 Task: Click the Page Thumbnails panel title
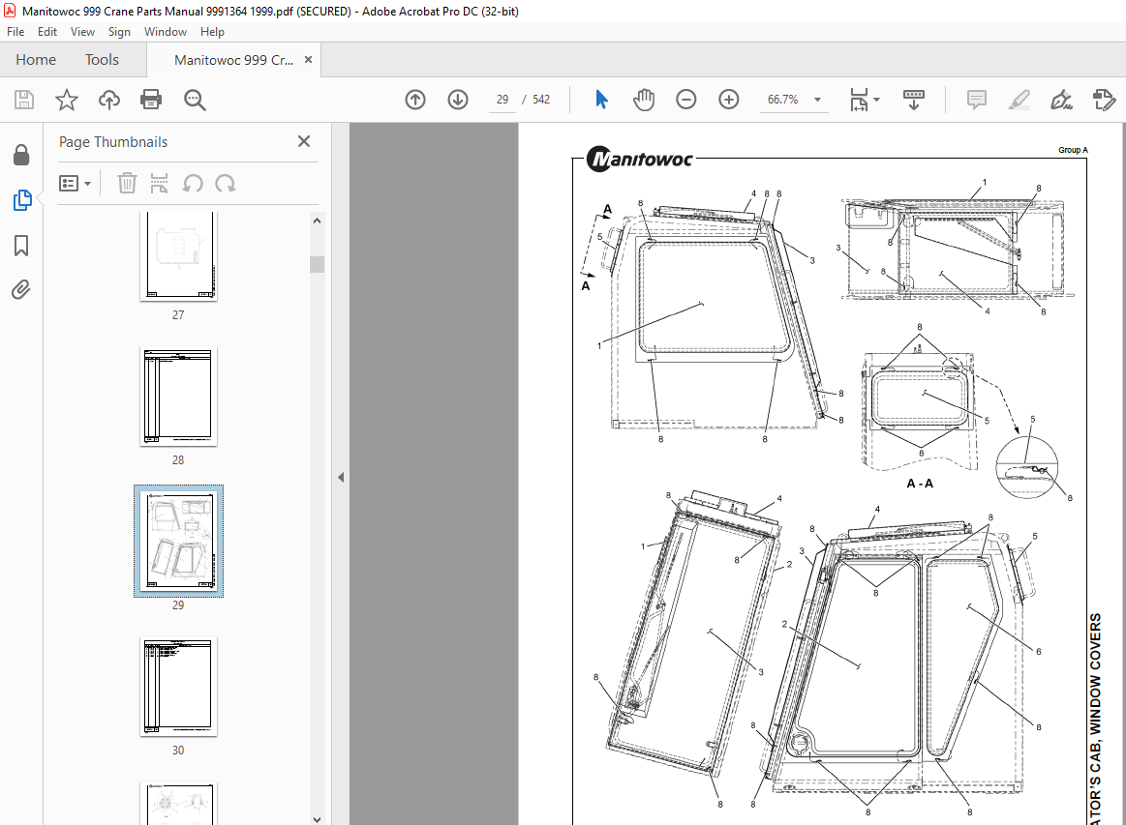pyautogui.click(x=112, y=142)
